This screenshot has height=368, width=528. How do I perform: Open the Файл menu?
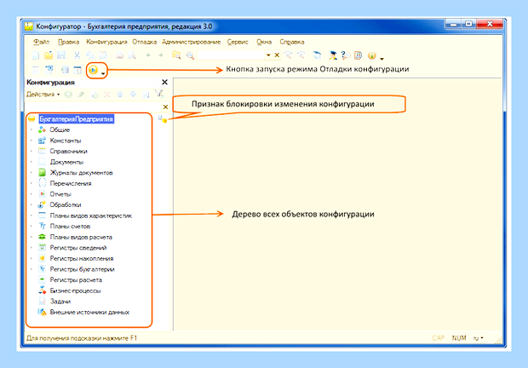point(41,42)
